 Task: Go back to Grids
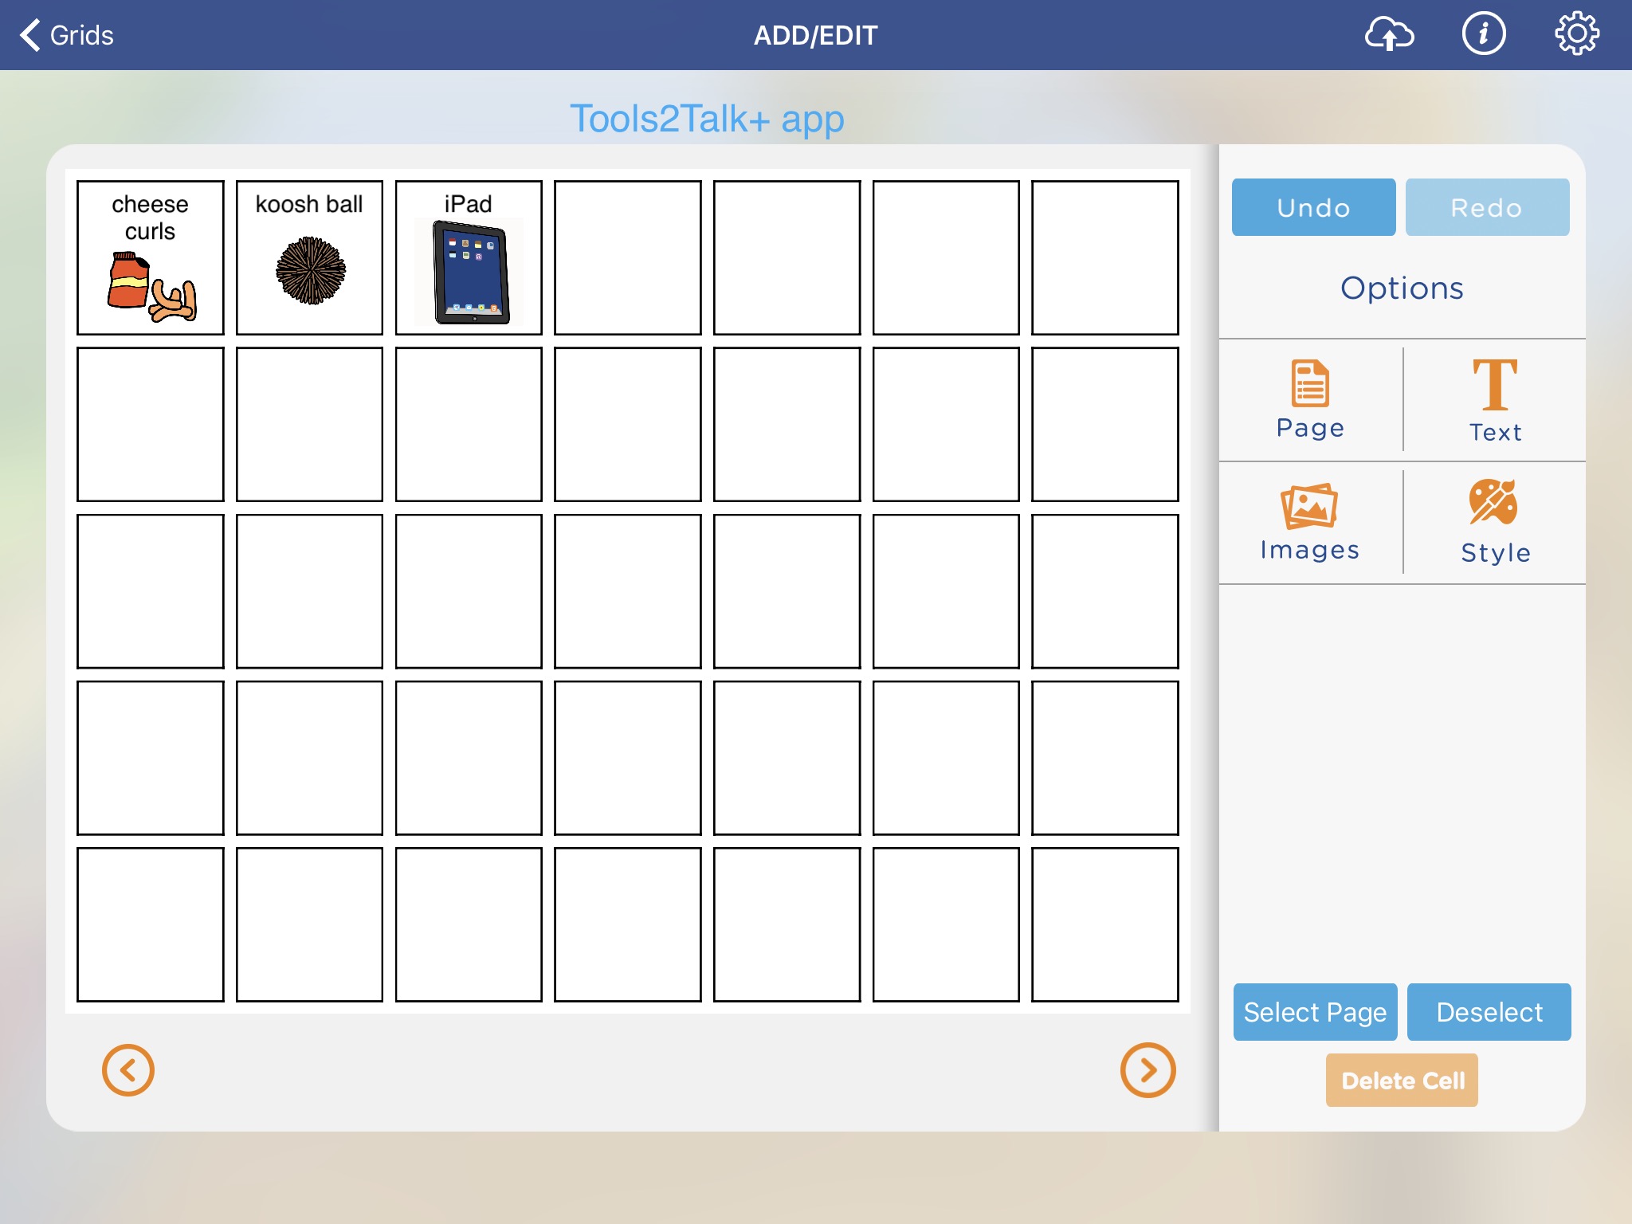(x=67, y=35)
